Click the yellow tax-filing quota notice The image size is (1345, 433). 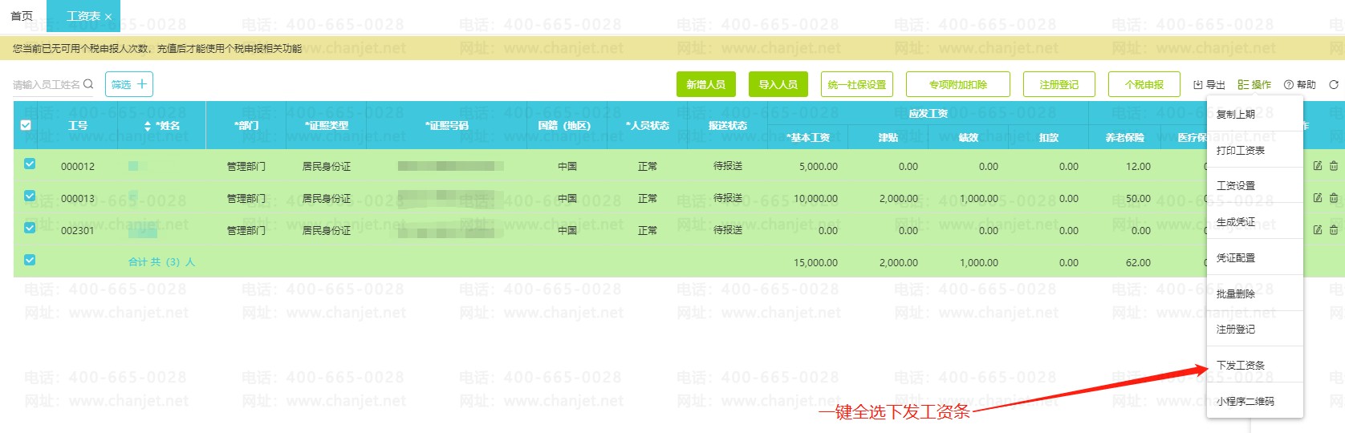click(x=157, y=49)
